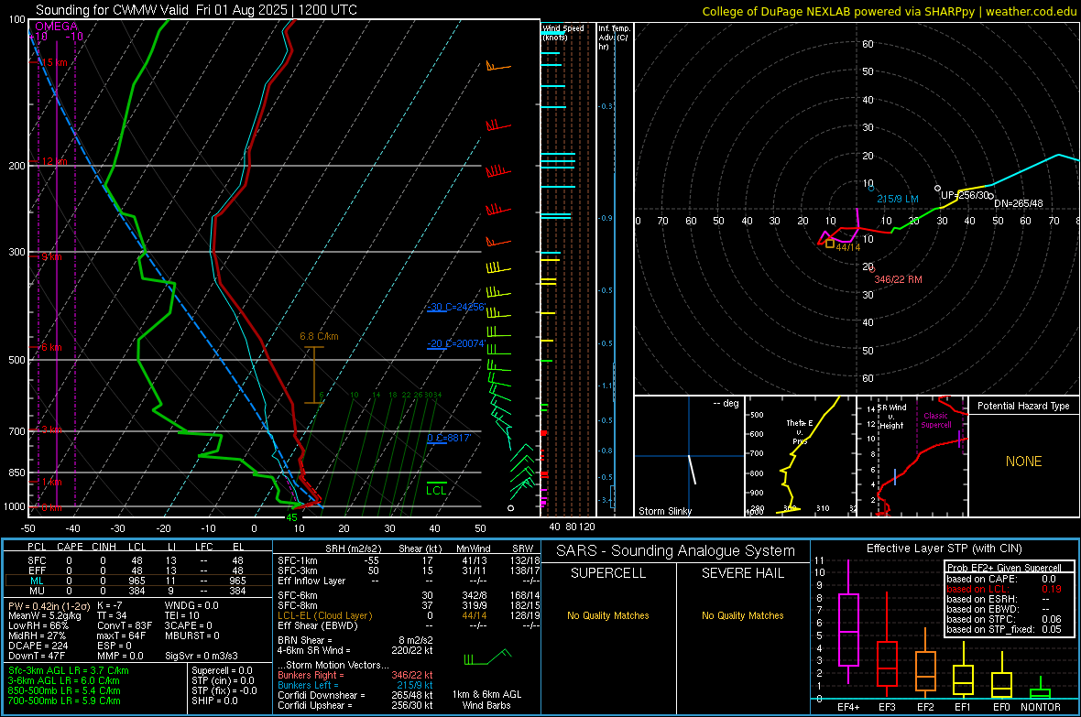
Task: Select the highlighted ML parcel row
Action: (136, 581)
